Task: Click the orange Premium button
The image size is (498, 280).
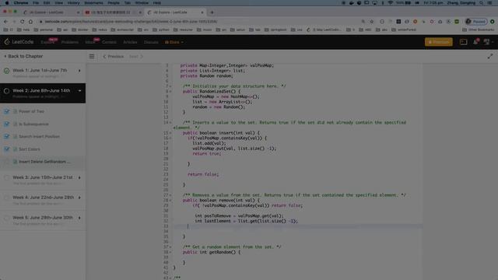Action: tap(439, 42)
